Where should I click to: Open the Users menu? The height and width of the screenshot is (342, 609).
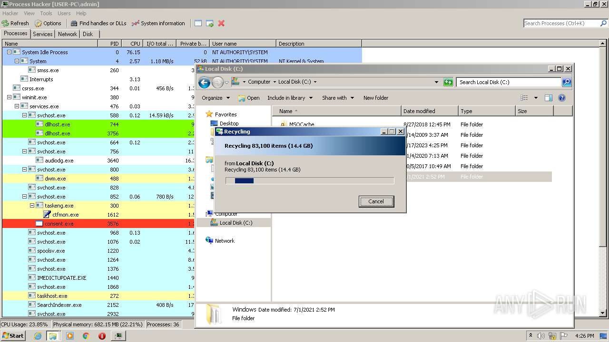coord(64,13)
